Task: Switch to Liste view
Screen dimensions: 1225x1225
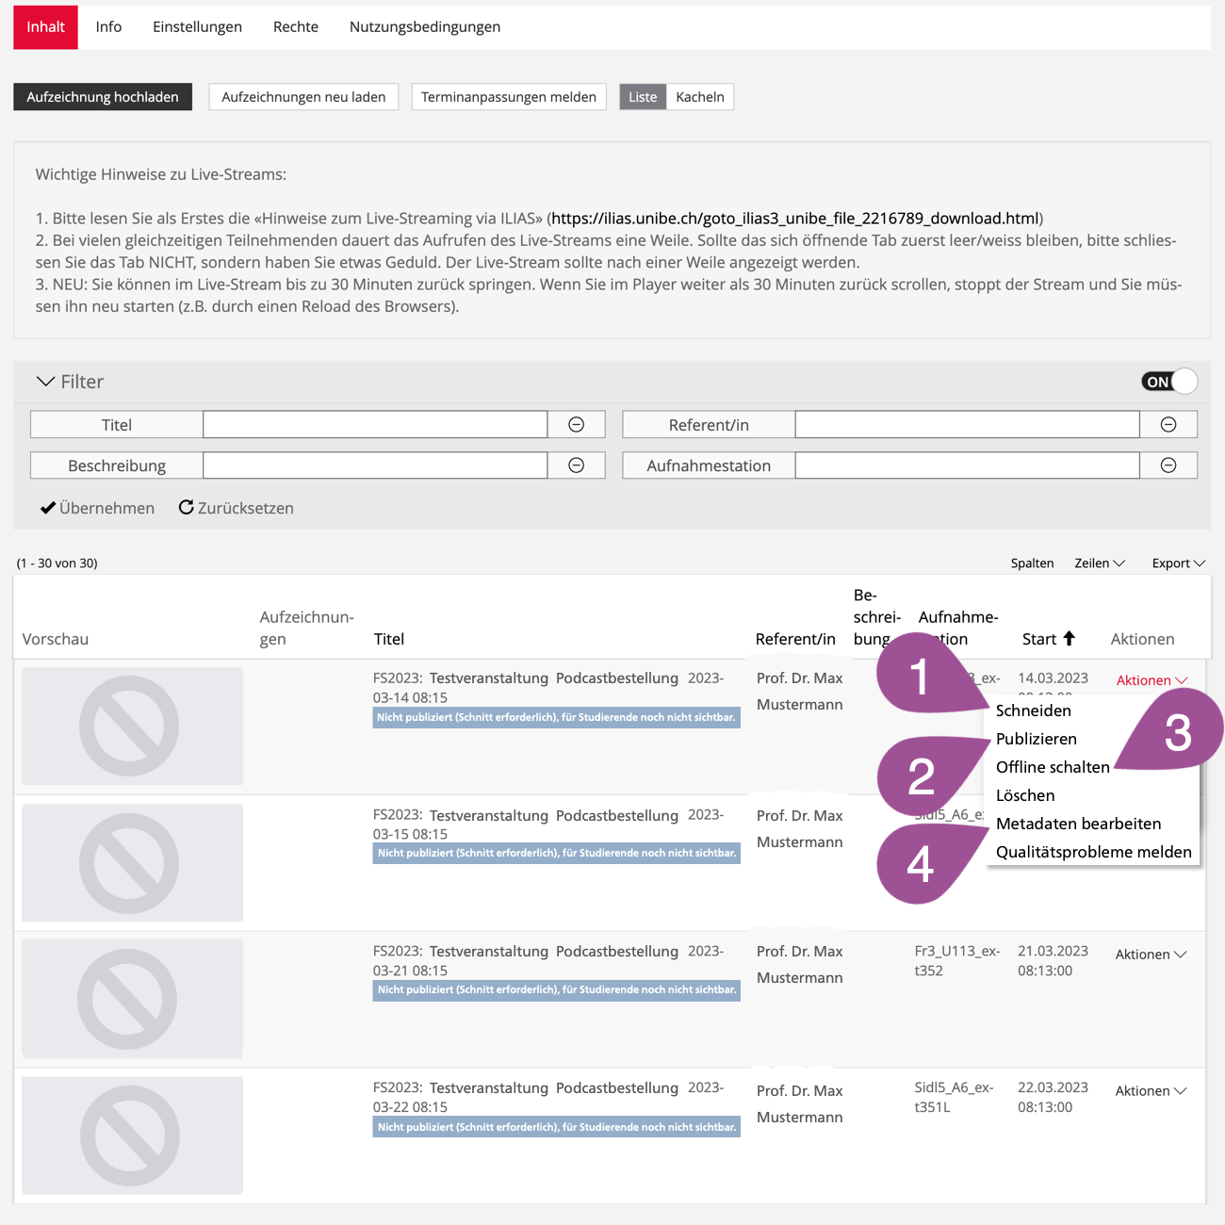Action: [643, 97]
